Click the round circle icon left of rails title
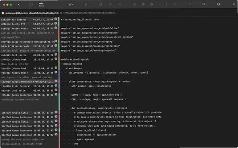The width and height of the screenshot is (238, 148). pyautogui.click(x=31, y=5)
